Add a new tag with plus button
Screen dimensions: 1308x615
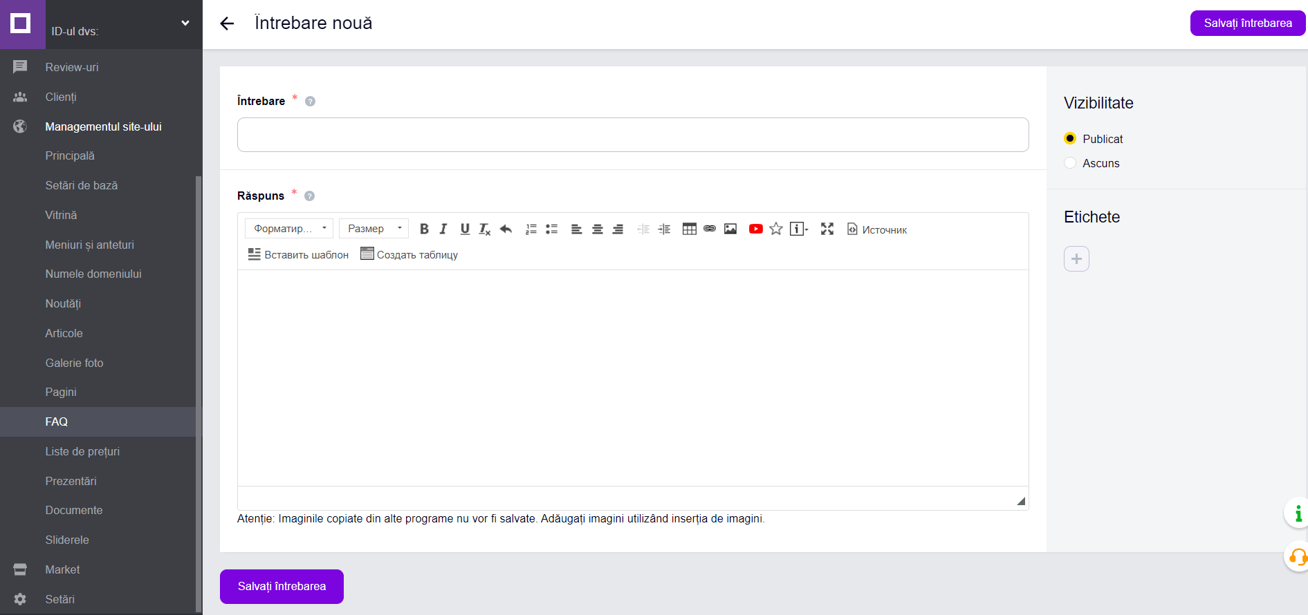(1076, 258)
